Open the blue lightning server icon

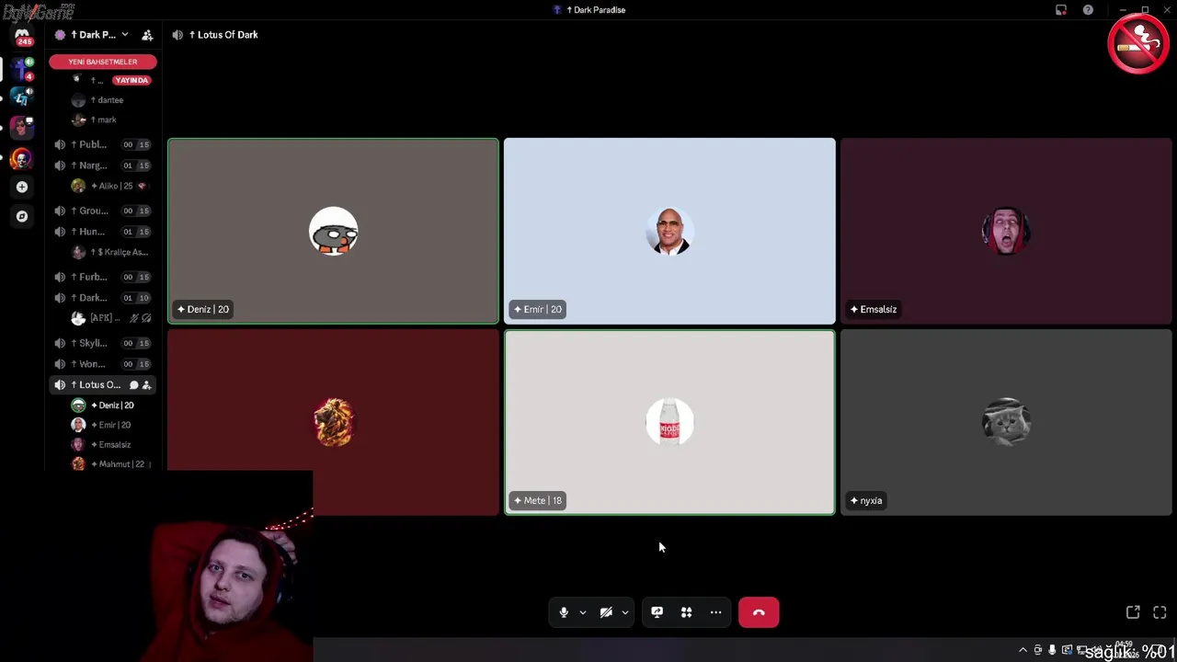(x=22, y=97)
